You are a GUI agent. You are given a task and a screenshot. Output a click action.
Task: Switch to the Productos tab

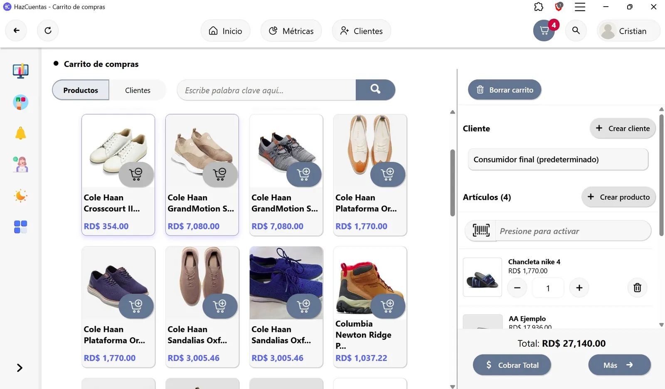(81, 90)
